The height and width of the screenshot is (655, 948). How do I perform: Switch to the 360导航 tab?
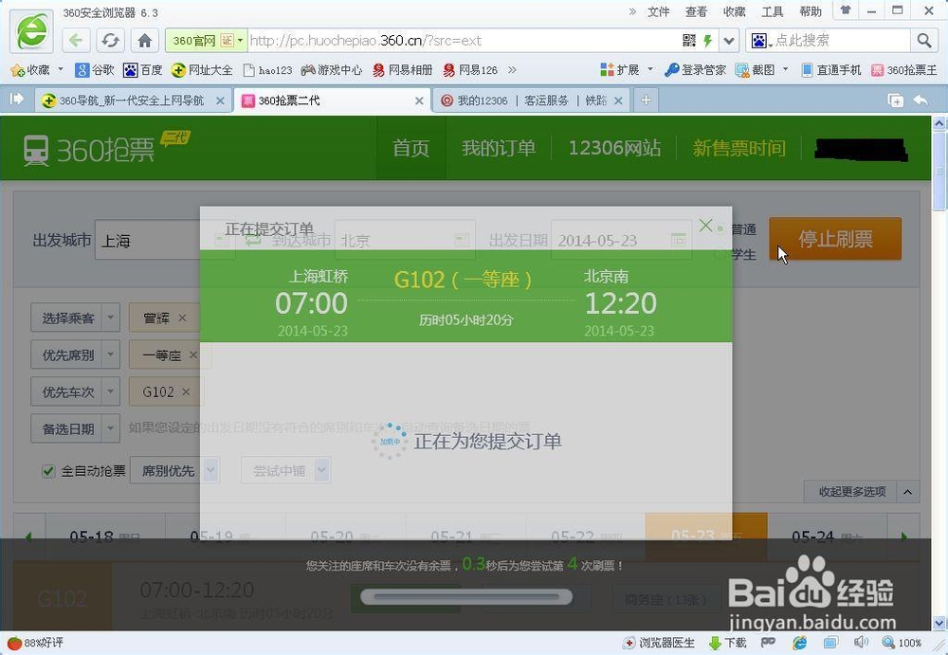click(133, 100)
